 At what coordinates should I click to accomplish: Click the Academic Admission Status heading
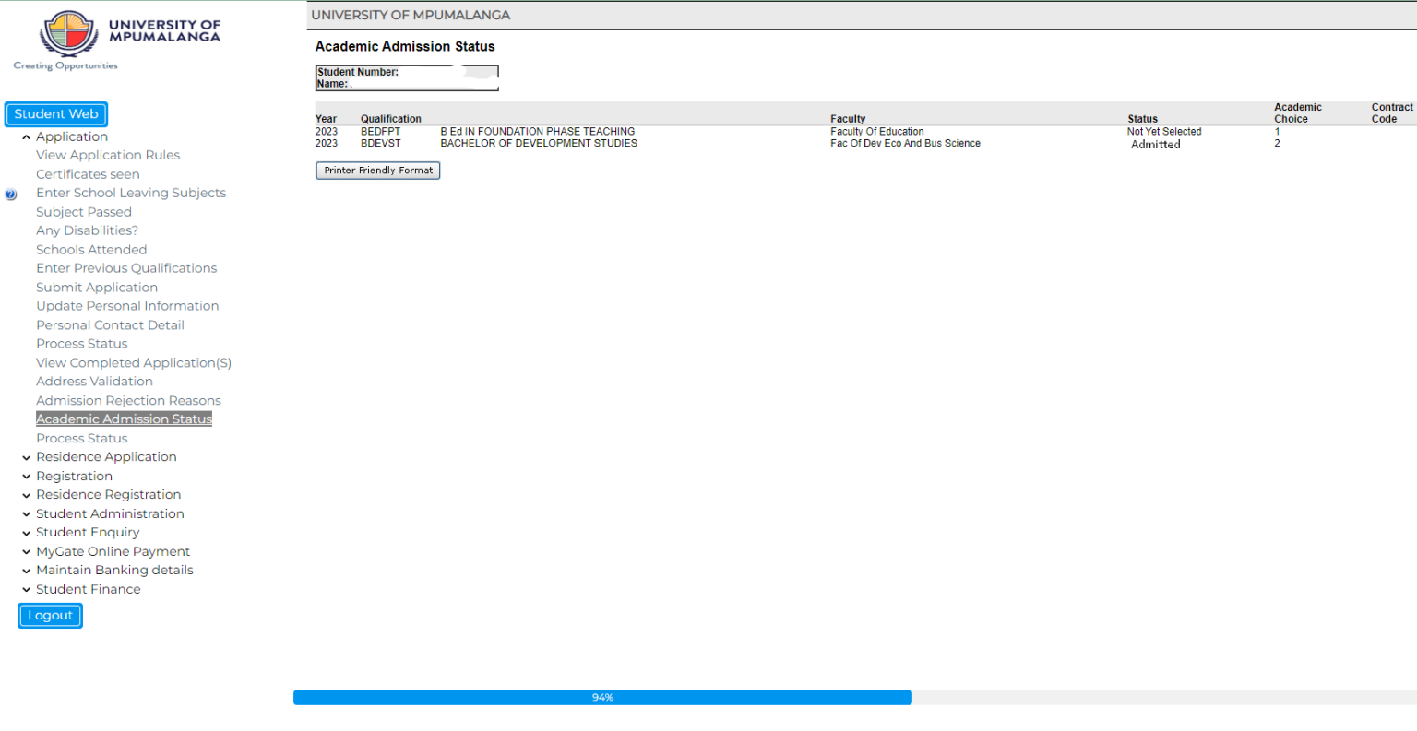click(x=405, y=46)
